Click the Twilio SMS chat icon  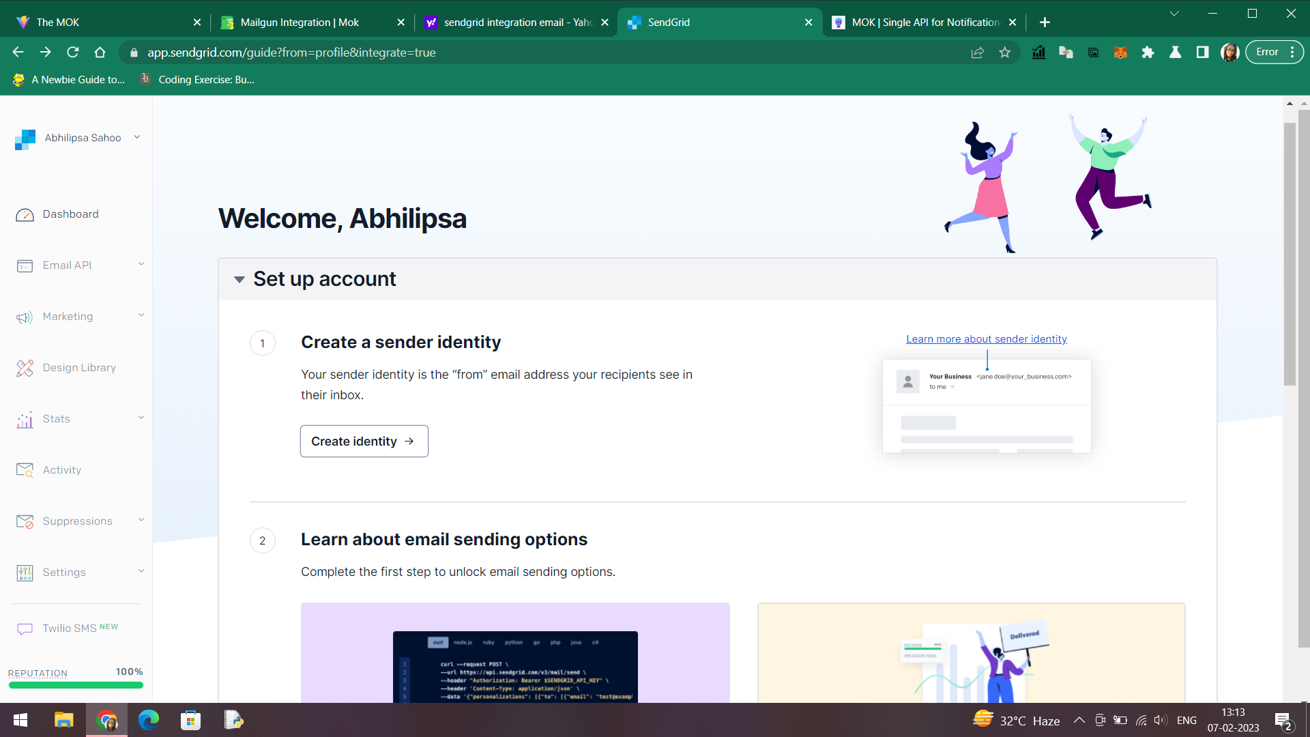pyautogui.click(x=25, y=628)
